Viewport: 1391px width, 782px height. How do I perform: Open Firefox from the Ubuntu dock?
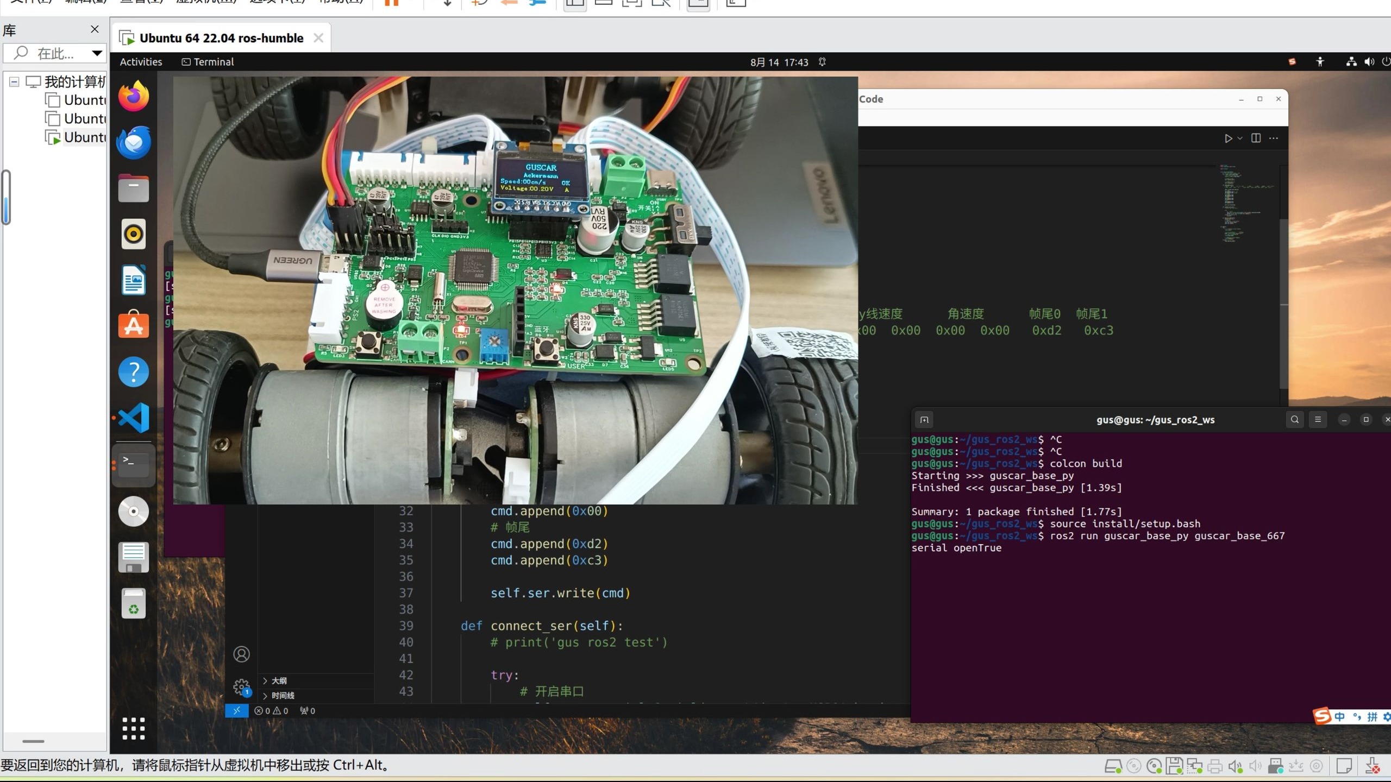[x=134, y=96]
